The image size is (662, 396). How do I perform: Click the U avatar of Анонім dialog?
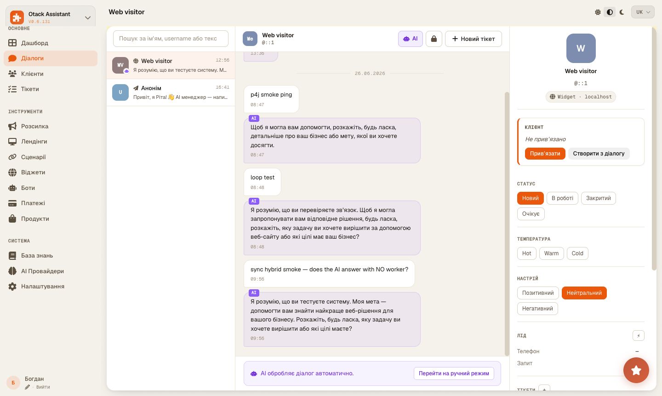[120, 92]
